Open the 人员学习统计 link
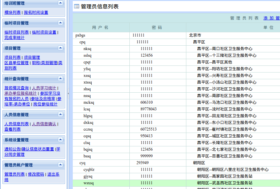The image size is (280, 189). (44, 88)
